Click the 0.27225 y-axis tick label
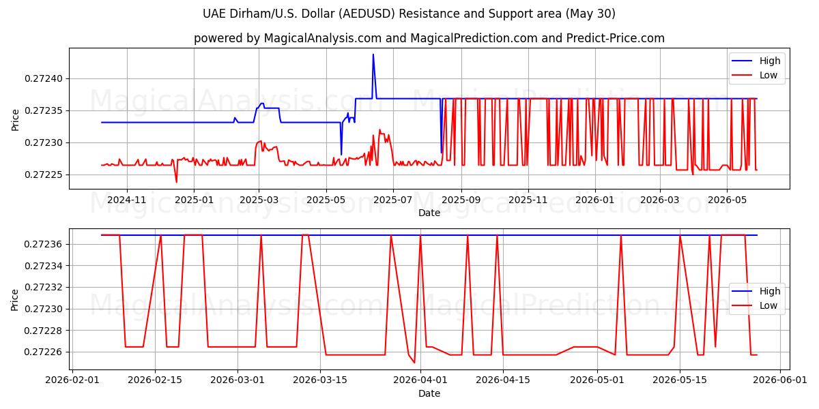The width and height of the screenshot is (819, 409). [43, 175]
